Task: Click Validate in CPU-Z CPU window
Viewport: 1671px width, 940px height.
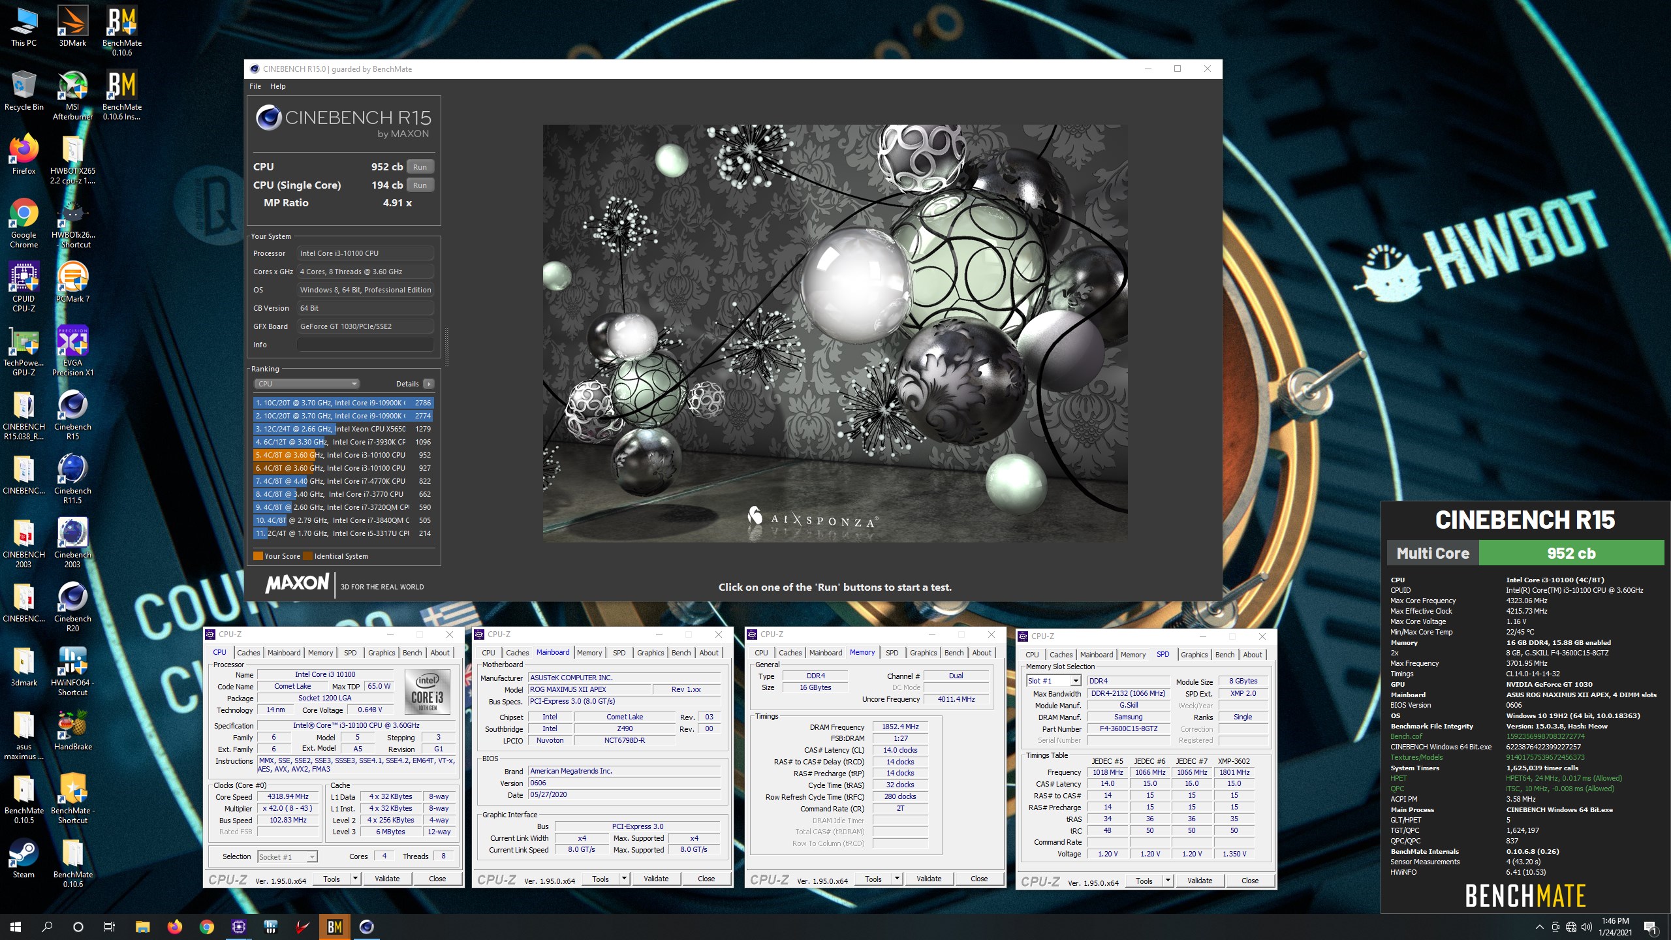Action: pos(387,879)
